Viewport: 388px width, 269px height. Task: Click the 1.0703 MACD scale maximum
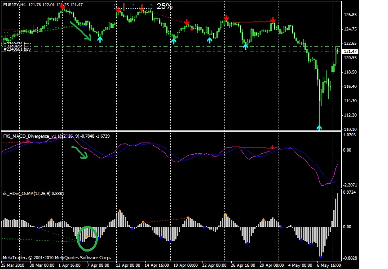point(350,134)
